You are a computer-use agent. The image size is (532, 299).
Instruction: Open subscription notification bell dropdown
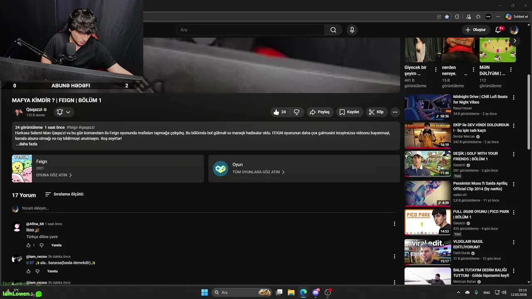(x=64, y=112)
